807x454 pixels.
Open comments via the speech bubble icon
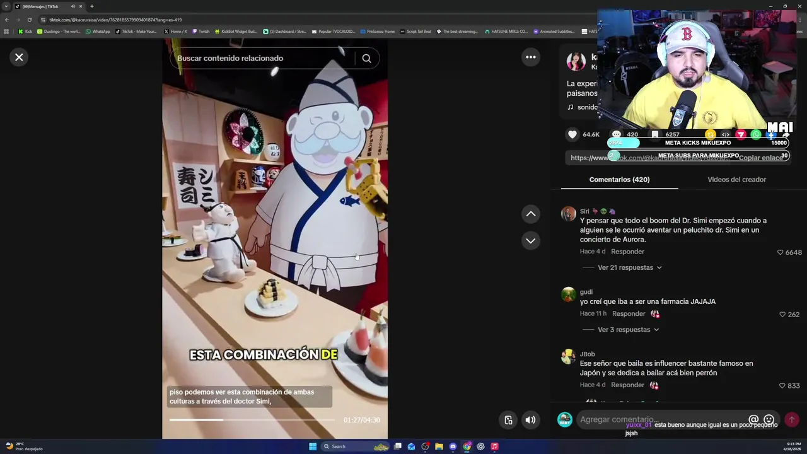coord(617,134)
